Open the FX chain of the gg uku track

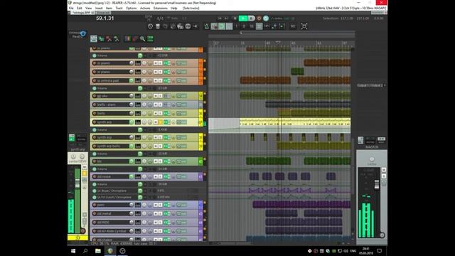coord(166,96)
